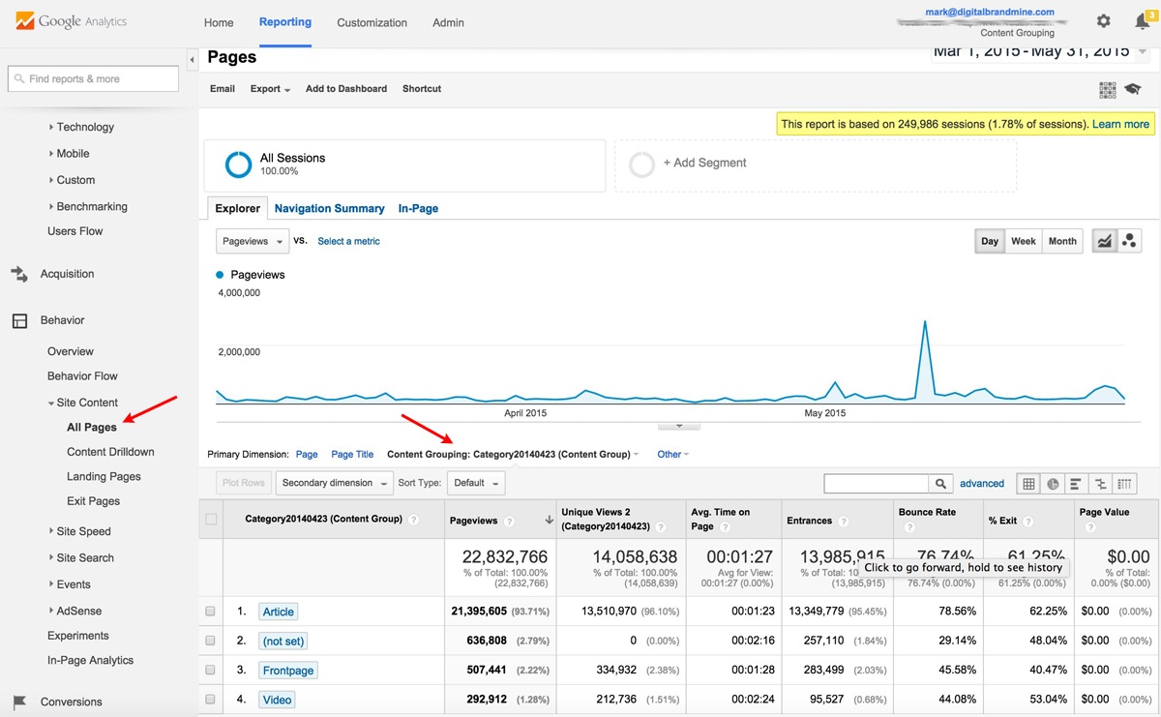Image resolution: width=1161 pixels, height=717 pixels.
Task: Open the Customization top menu
Action: 372,22
